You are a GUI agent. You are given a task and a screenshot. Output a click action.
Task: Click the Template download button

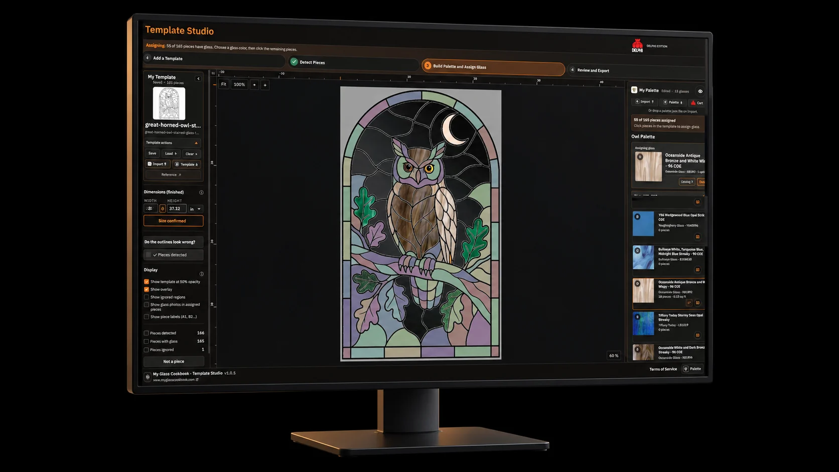tap(187, 165)
